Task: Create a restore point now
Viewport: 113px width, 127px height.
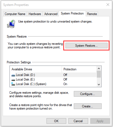Action: (x=88, y=106)
